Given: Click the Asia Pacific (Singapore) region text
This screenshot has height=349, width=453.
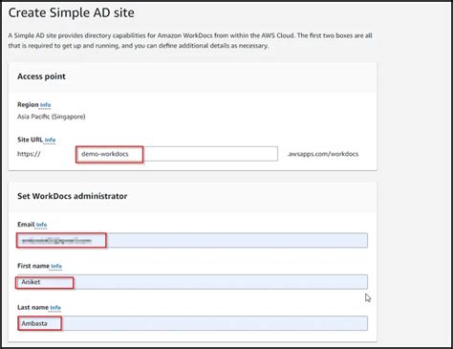Looking at the screenshot, I should coord(52,117).
